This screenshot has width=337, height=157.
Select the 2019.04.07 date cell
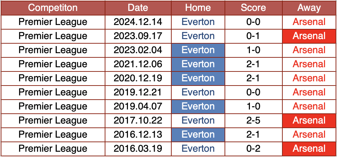click(138, 106)
